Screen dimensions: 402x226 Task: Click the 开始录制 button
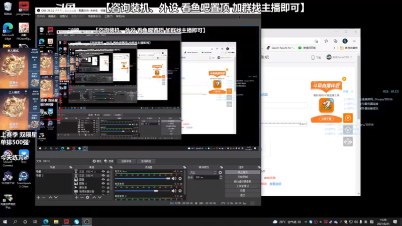pos(242,177)
